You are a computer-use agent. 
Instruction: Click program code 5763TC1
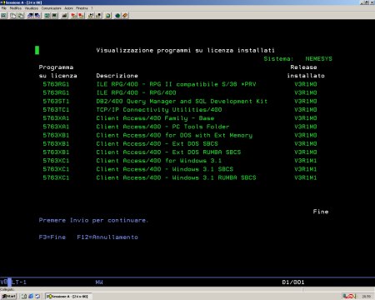tap(56, 109)
